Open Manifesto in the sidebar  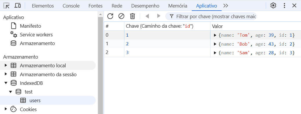pyautogui.click(x=30, y=26)
